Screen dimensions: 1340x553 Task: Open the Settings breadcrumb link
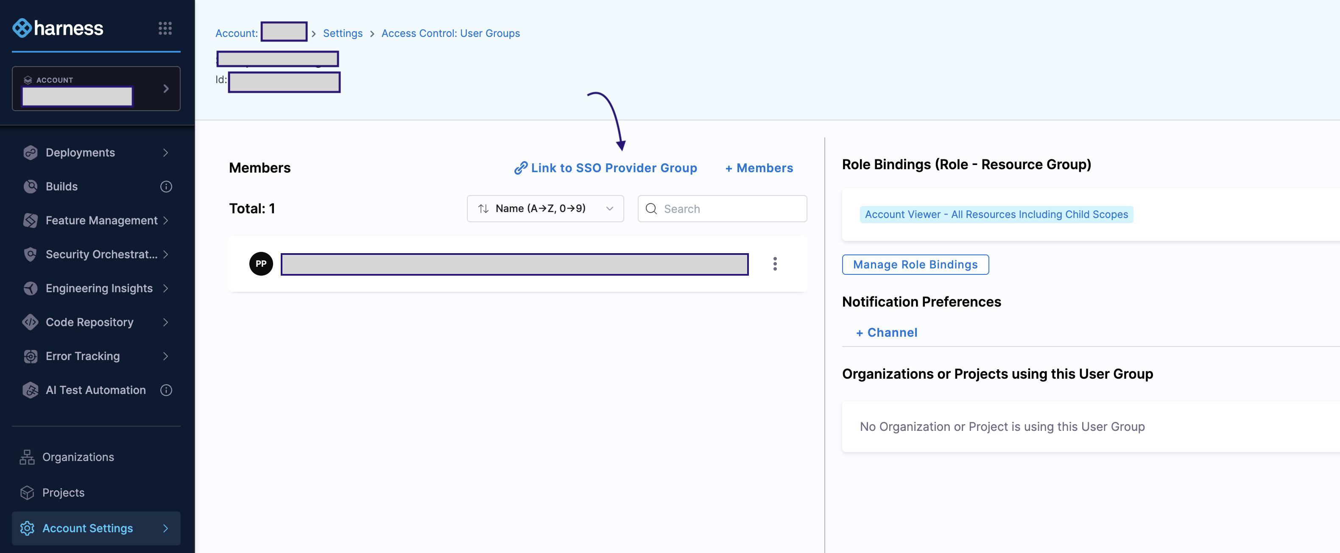[342, 34]
